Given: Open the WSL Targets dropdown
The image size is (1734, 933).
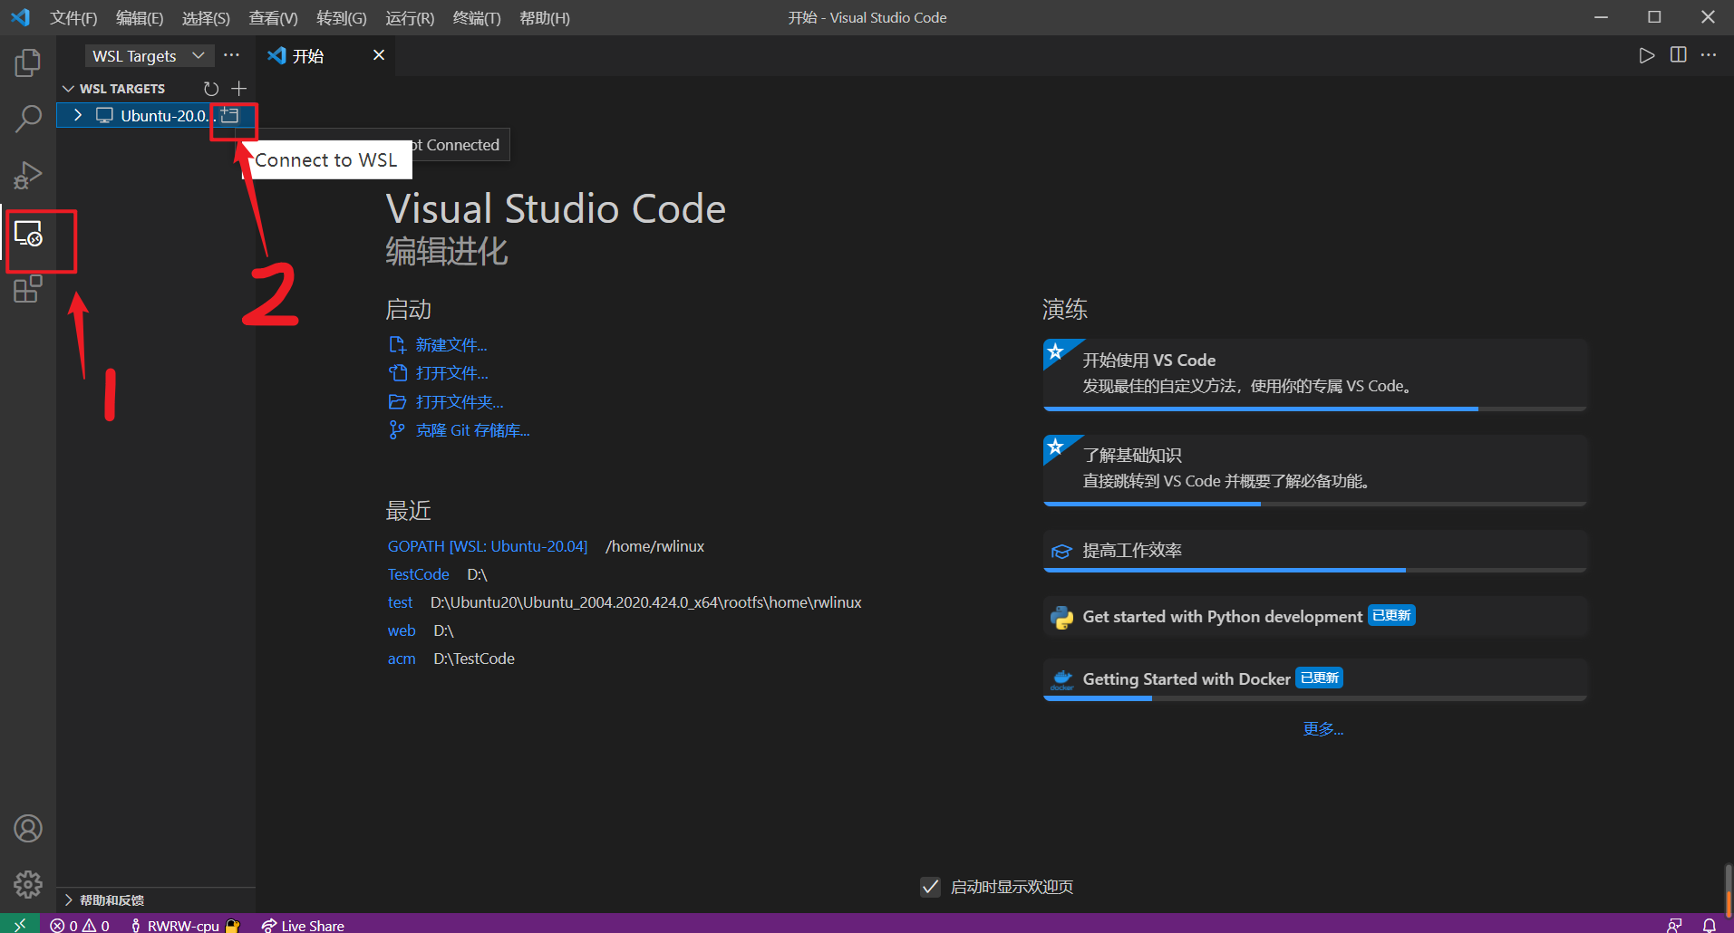Looking at the screenshot, I should 150,56.
